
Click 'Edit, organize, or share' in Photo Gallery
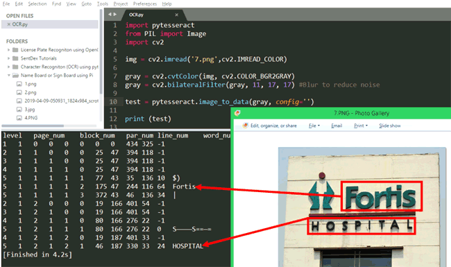[x=273, y=126]
